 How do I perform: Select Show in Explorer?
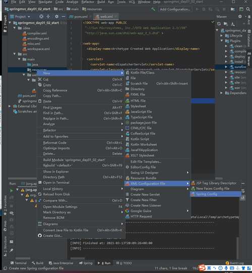[81, 172]
